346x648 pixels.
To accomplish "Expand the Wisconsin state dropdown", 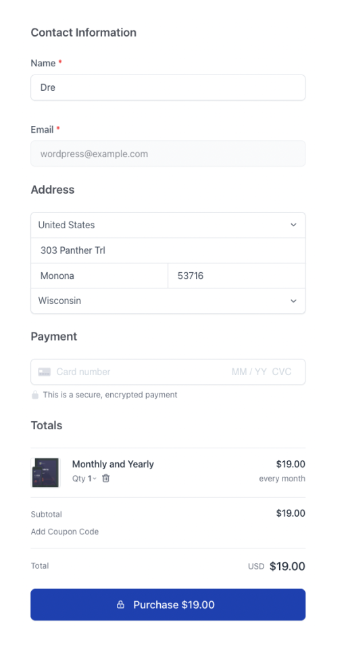I will click(x=168, y=301).
